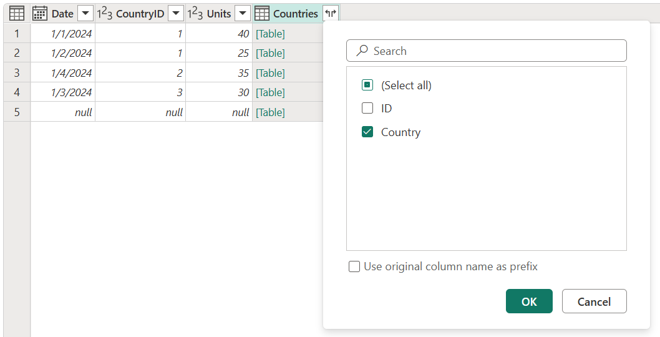Click the Units cell with value 40
The height and width of the screenshot is (337, 660).
(x=219, y=33)
